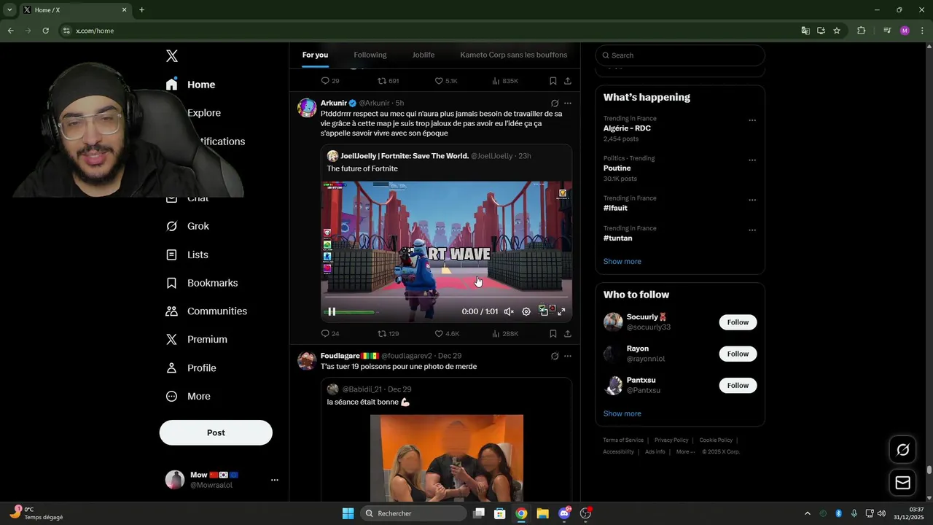
Task: Click the Post button
Action: (216, 432)
